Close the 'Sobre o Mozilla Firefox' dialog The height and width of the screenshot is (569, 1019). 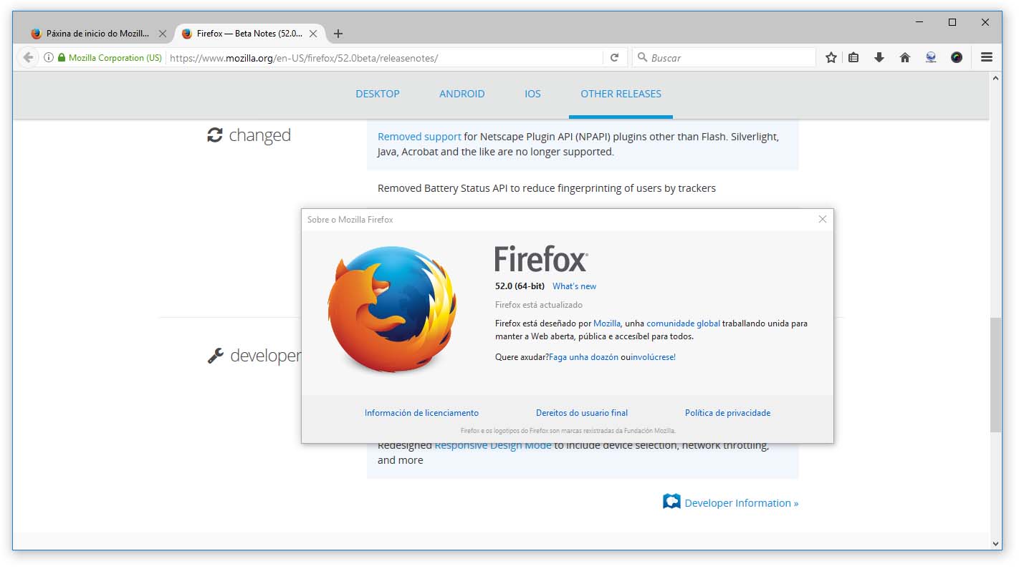click(x=823, y=220)
